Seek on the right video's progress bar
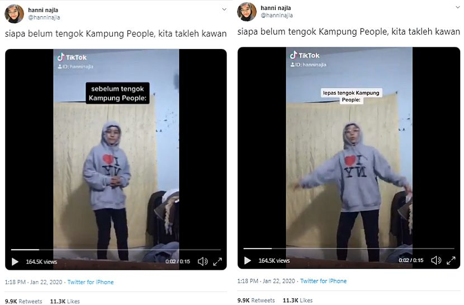 (349, 249)
